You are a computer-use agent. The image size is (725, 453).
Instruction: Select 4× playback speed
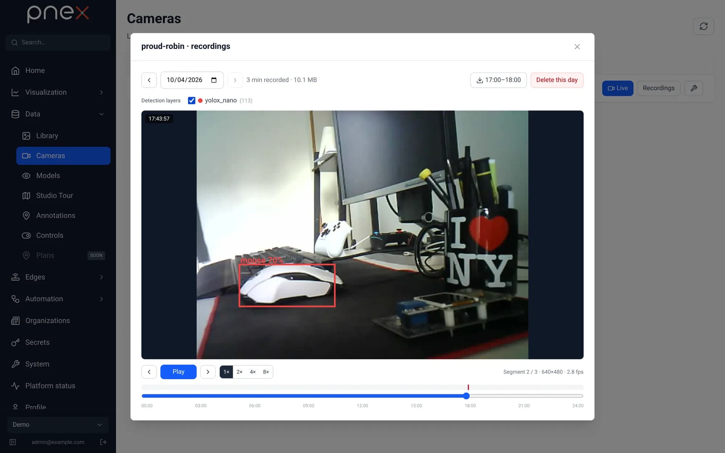coord(253,372)
